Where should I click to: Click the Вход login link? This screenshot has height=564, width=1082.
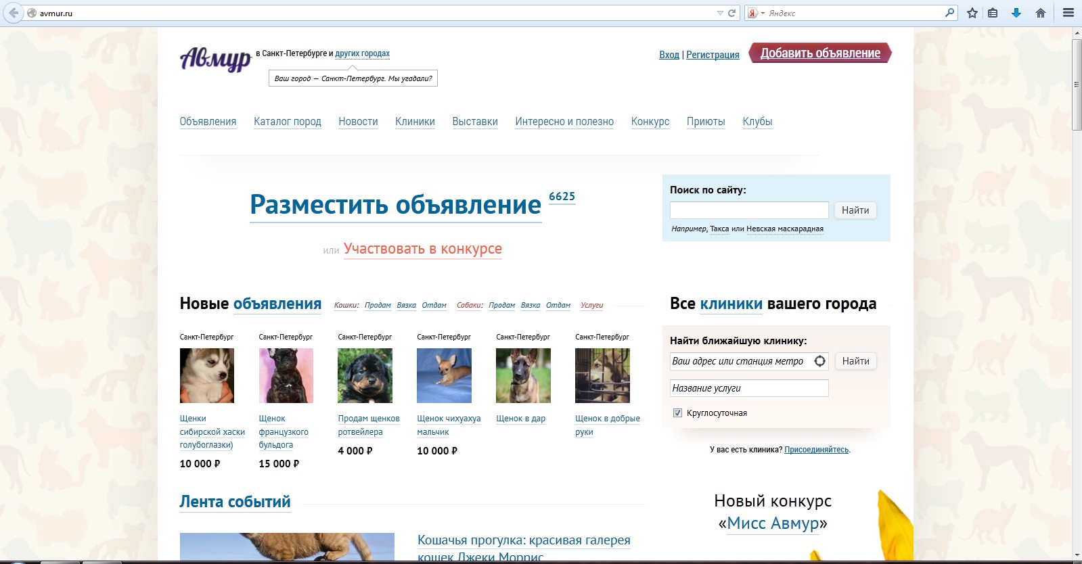click(x=669, y=55)
